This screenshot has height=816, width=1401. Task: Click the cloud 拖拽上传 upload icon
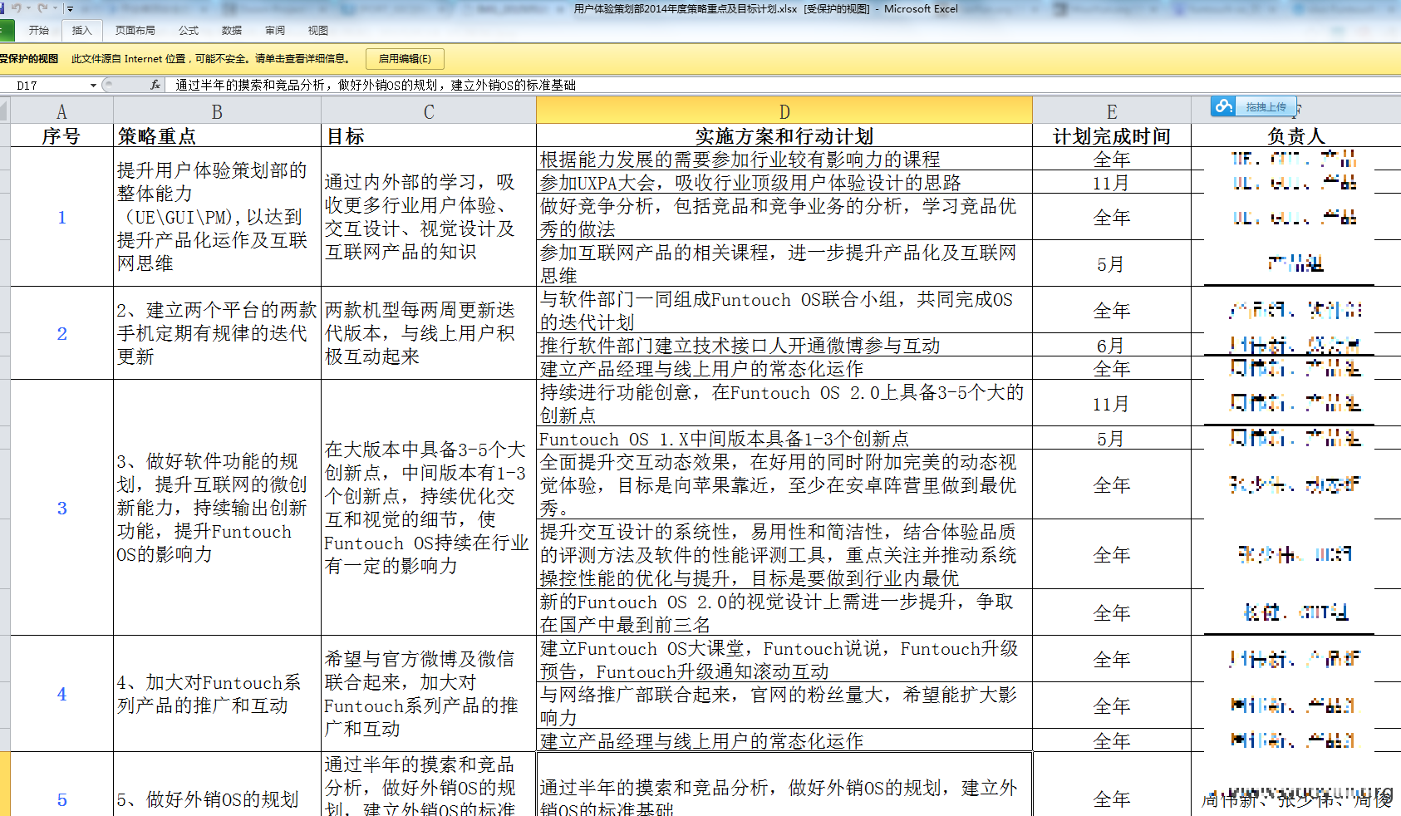[x=1222, y=106]
